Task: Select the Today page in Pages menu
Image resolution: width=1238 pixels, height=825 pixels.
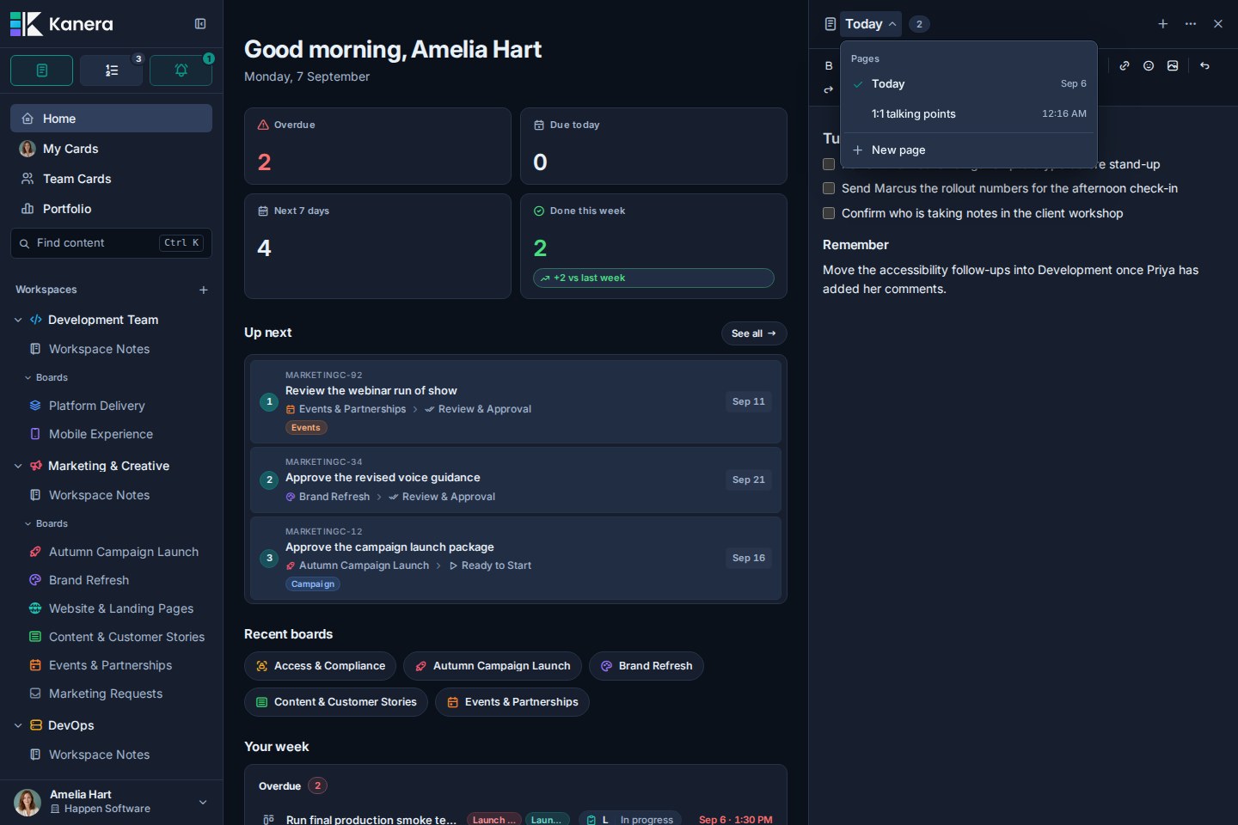Action: 969,84
